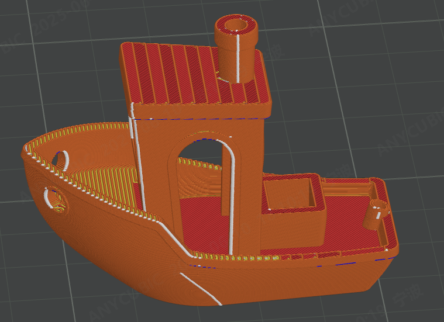The height and width of the screenshot is (322, 444).
Task: Click the lower round hole on the bow hull
Action: tap(55, 199)
